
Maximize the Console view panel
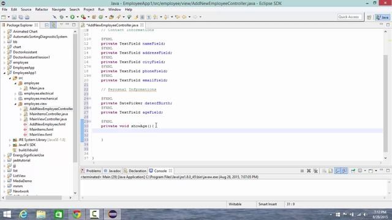pos(388,170)
